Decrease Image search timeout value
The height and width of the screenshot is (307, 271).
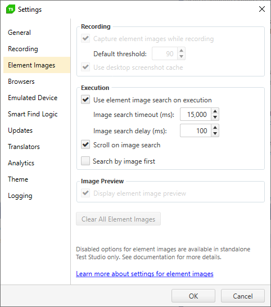point(215,117)
